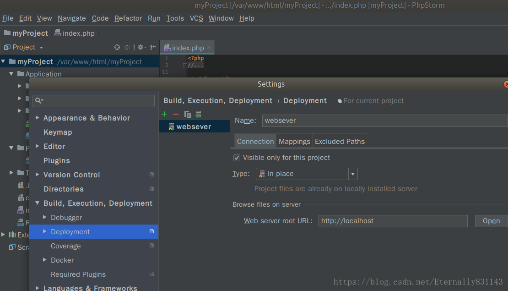Click the Settings search field

[x=94, y=101]
